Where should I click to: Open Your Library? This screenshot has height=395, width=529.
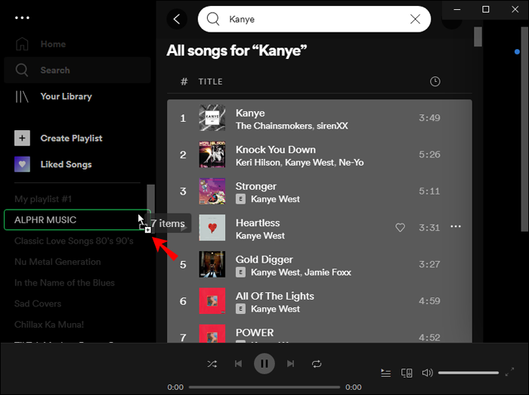click(54, 97)
